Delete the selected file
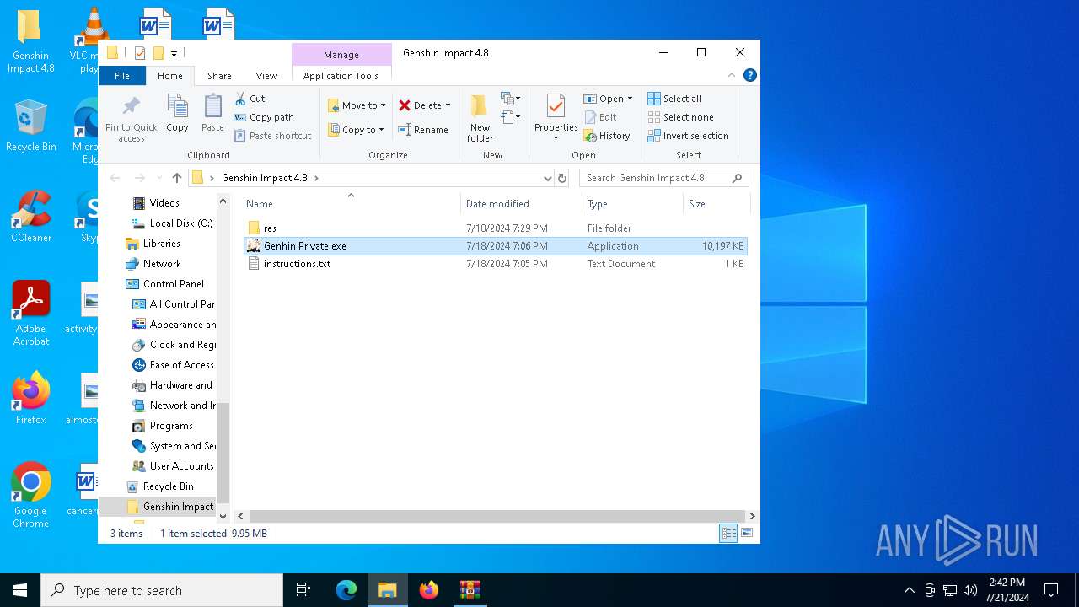Image resolution: width=1079 pixels, height=607 pixels. coord(420,105)
